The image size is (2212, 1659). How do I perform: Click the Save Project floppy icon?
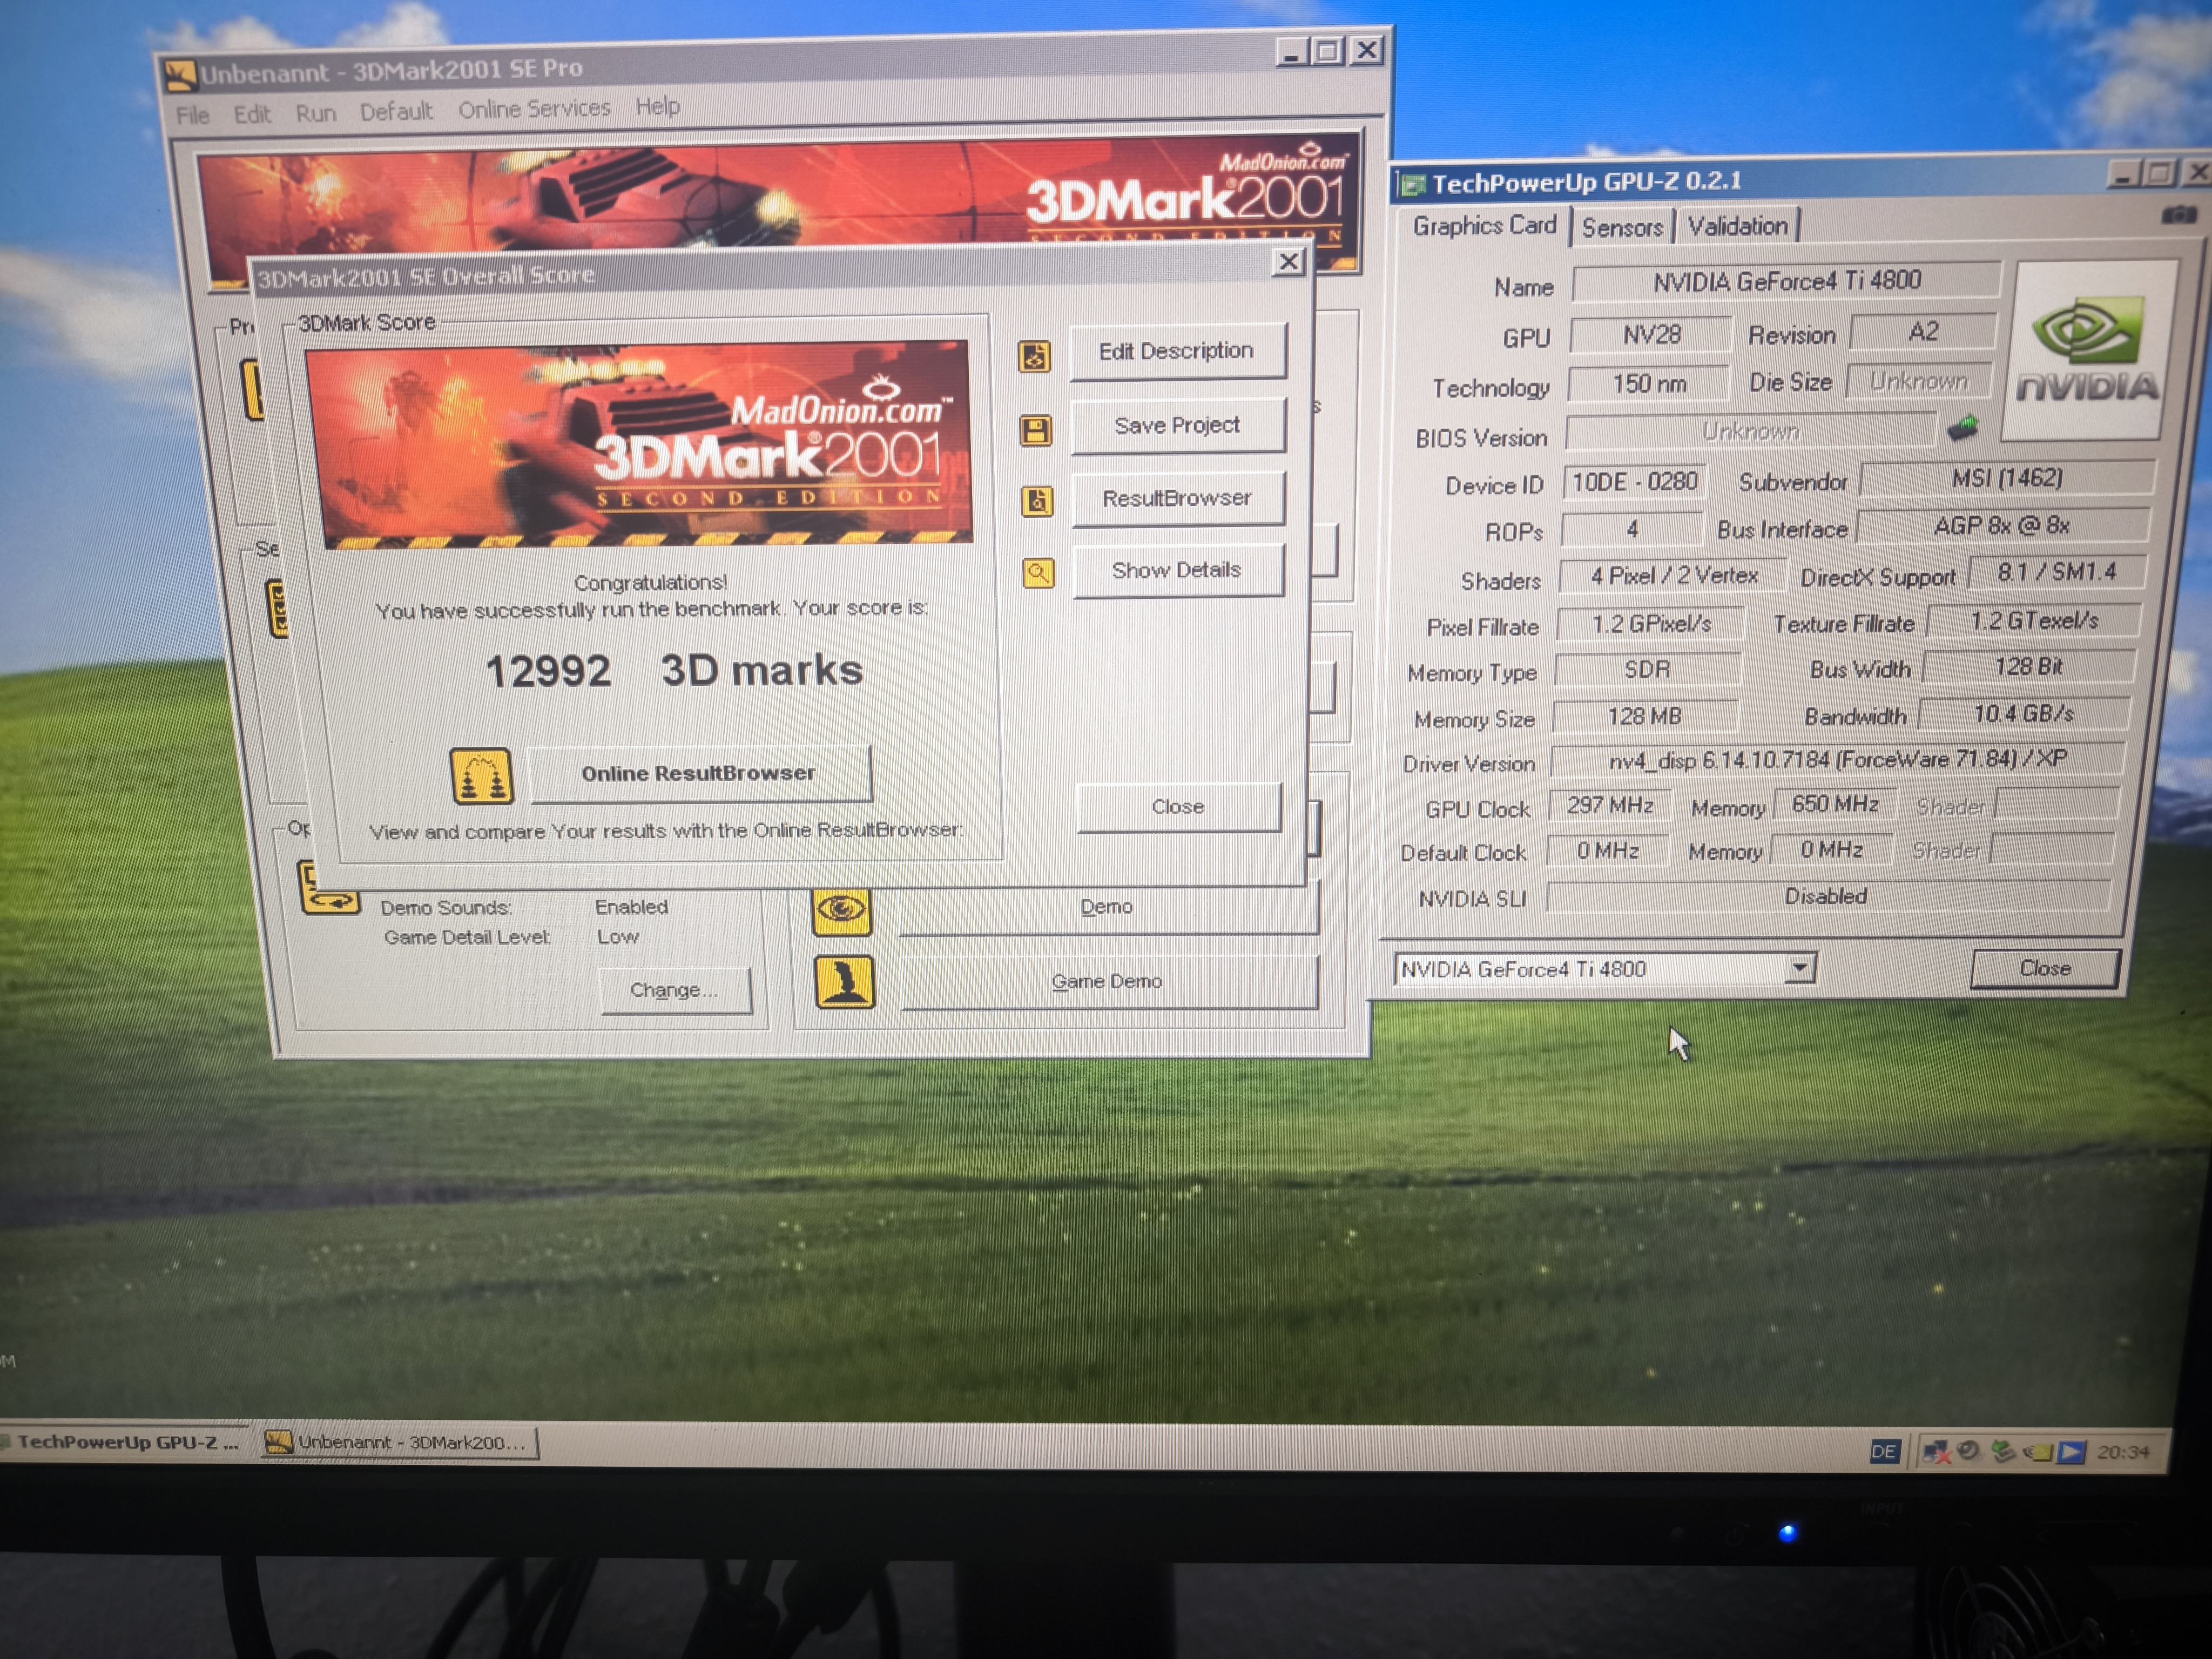[x=1035, y=431]
